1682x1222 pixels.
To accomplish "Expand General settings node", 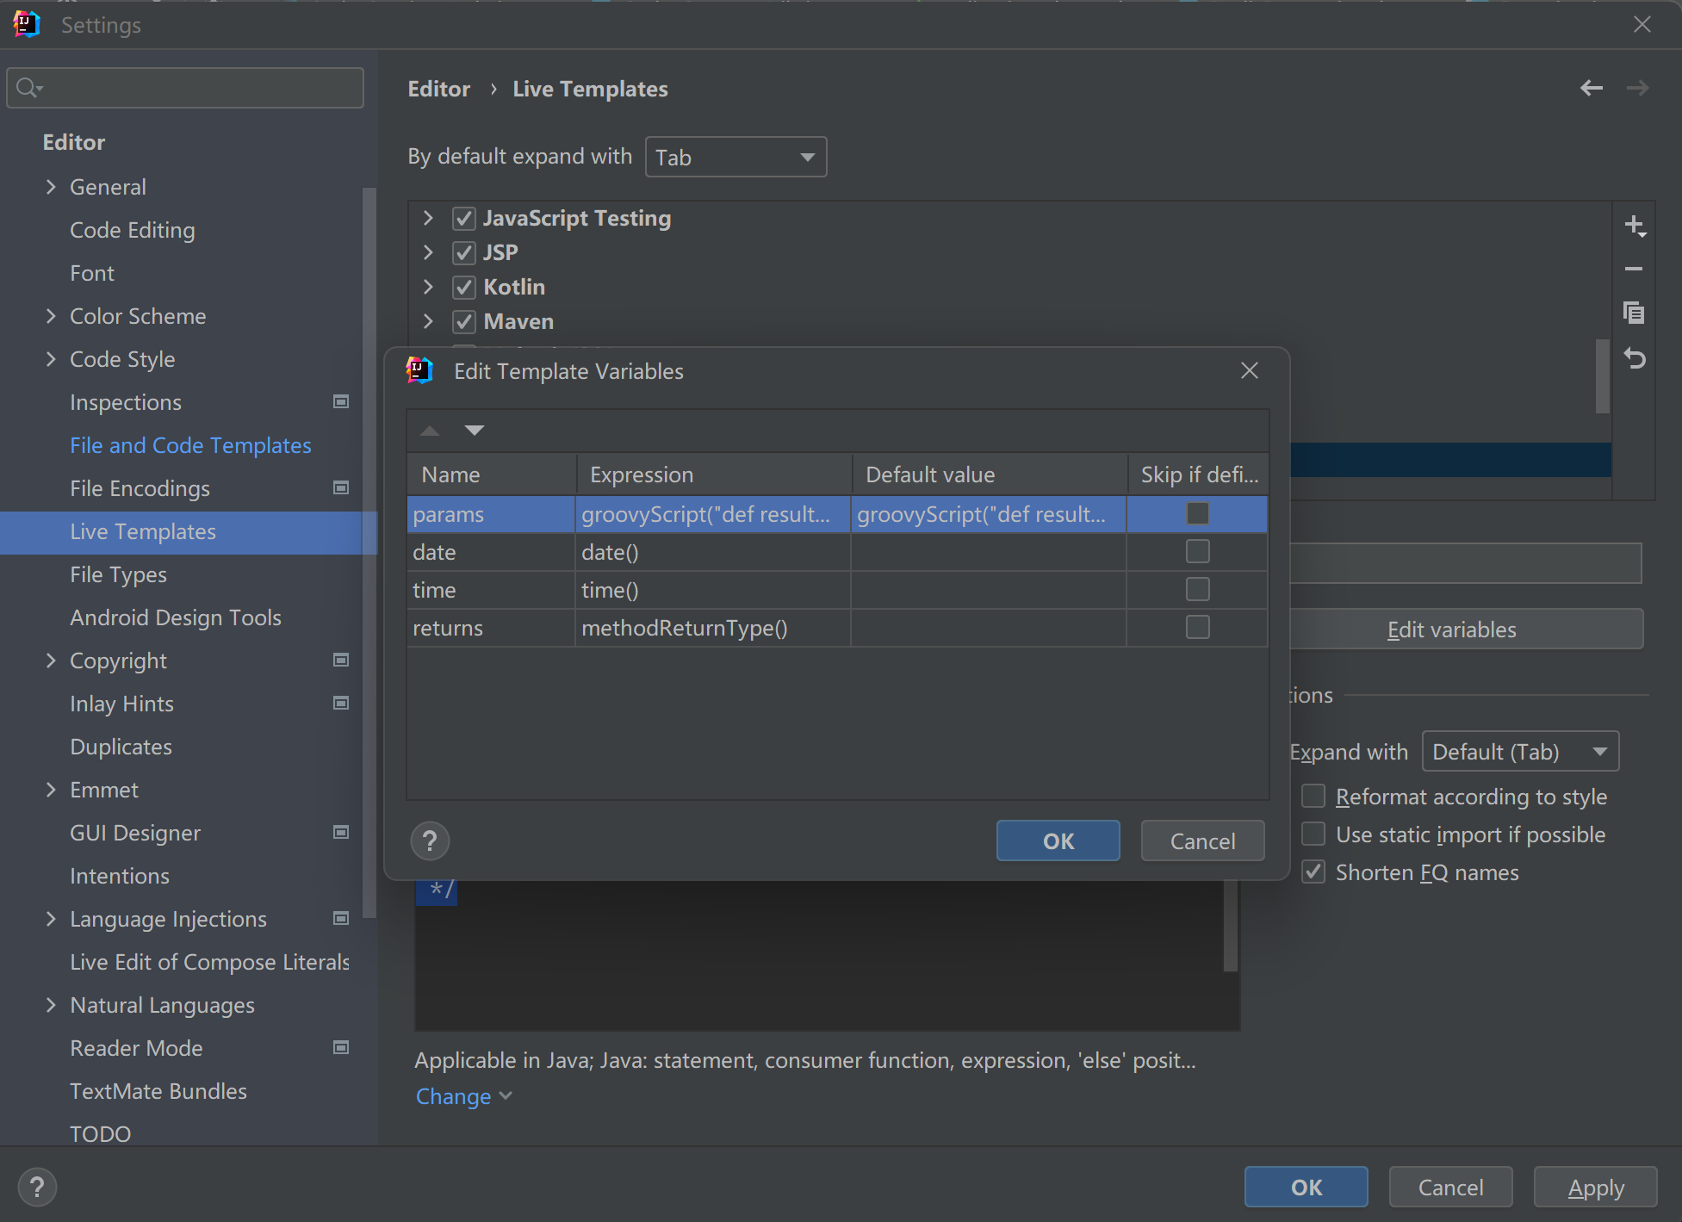I will click(x=51, y=187).
